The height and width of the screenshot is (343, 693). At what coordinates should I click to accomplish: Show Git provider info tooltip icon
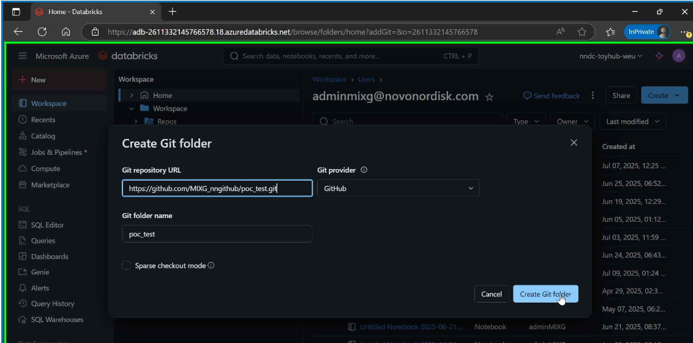[x=364, y=170]
